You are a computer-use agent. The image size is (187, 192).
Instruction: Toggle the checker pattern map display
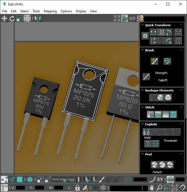[117, 19]
